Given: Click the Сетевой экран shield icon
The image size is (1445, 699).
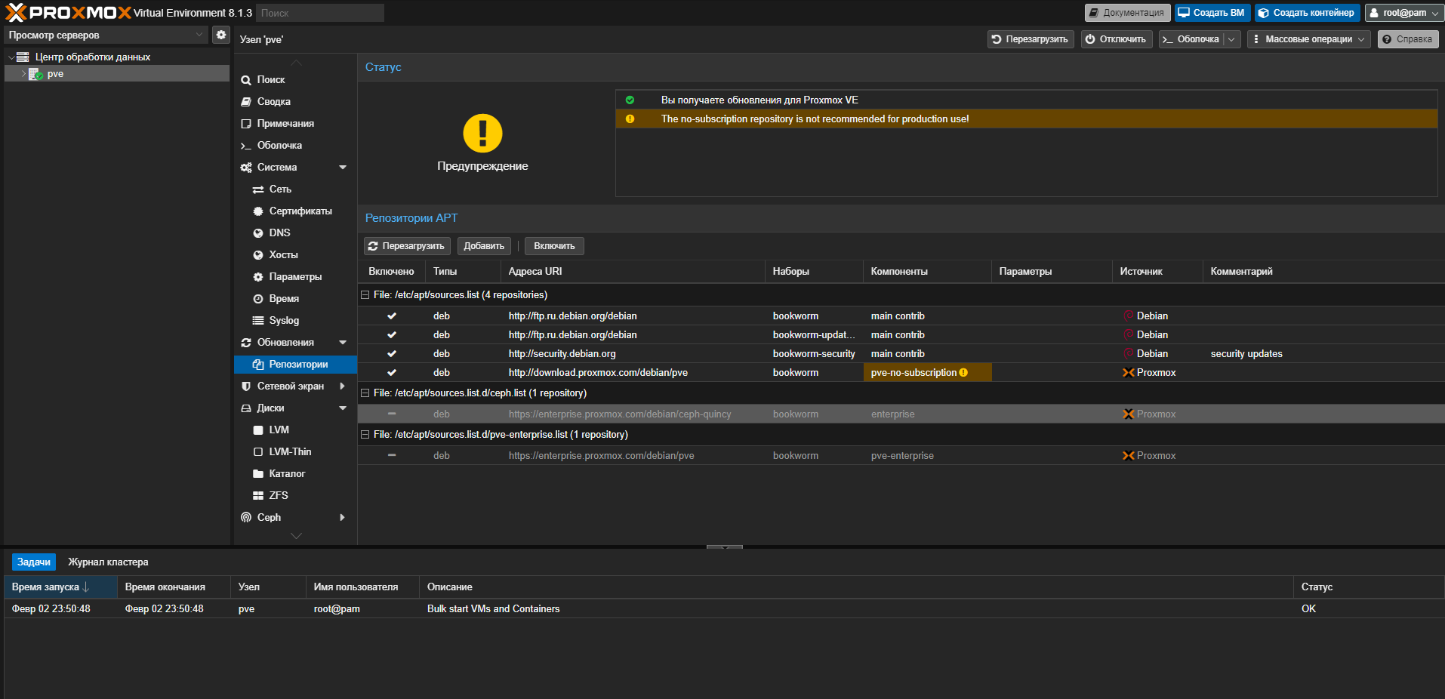Looking at the screenshot, I should (246, 386).
